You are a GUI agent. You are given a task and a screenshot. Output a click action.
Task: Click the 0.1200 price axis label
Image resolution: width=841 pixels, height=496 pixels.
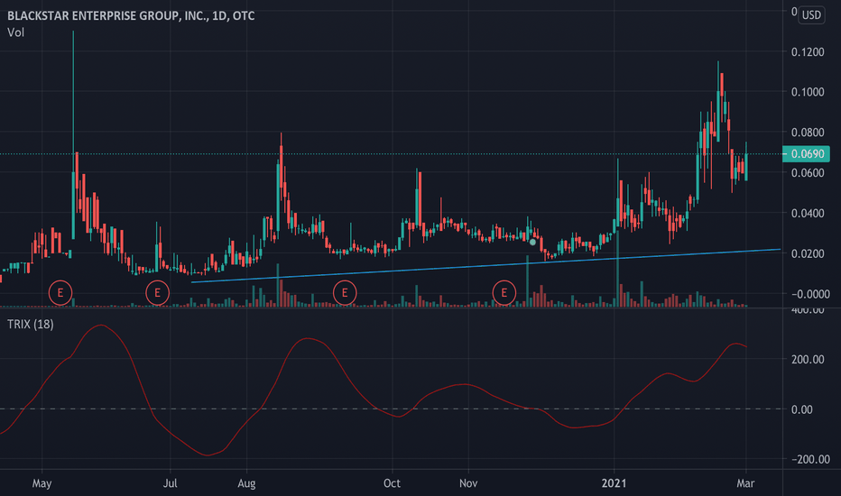tap(808, 52)
